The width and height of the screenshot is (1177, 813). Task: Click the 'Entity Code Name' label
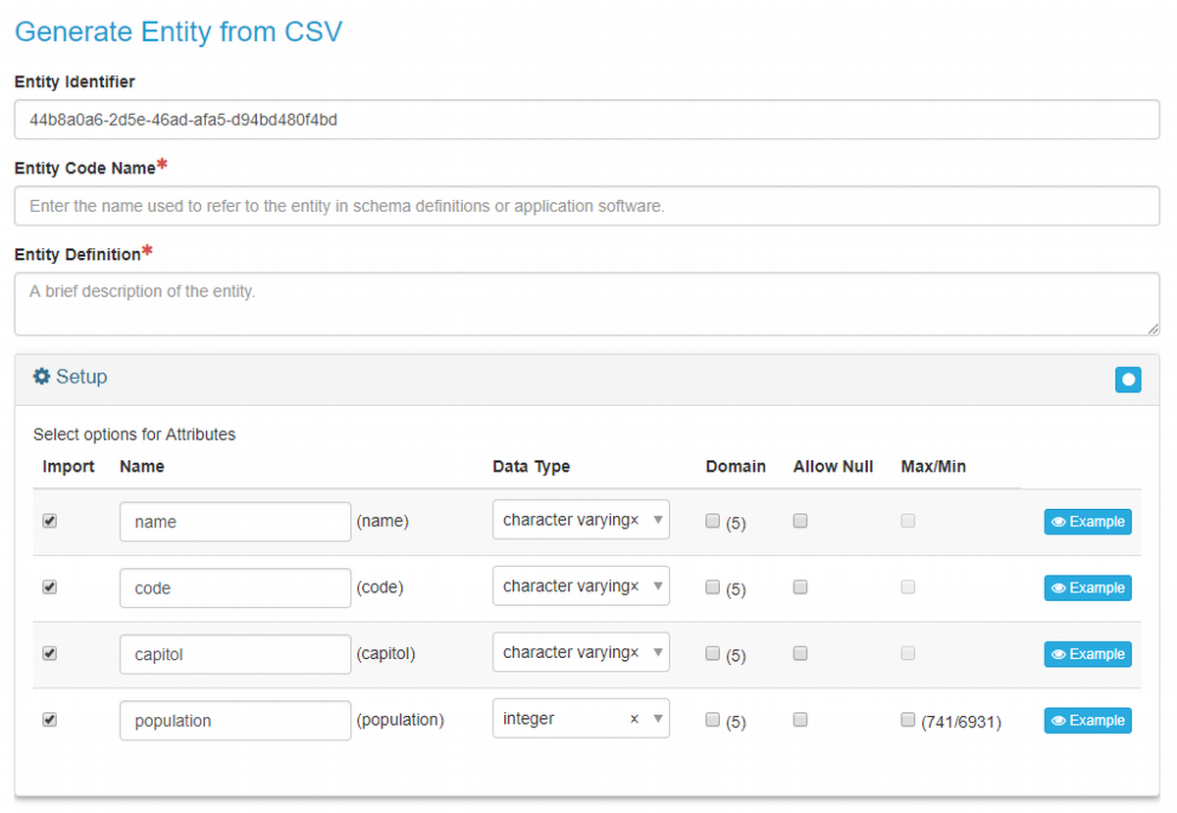85,168
